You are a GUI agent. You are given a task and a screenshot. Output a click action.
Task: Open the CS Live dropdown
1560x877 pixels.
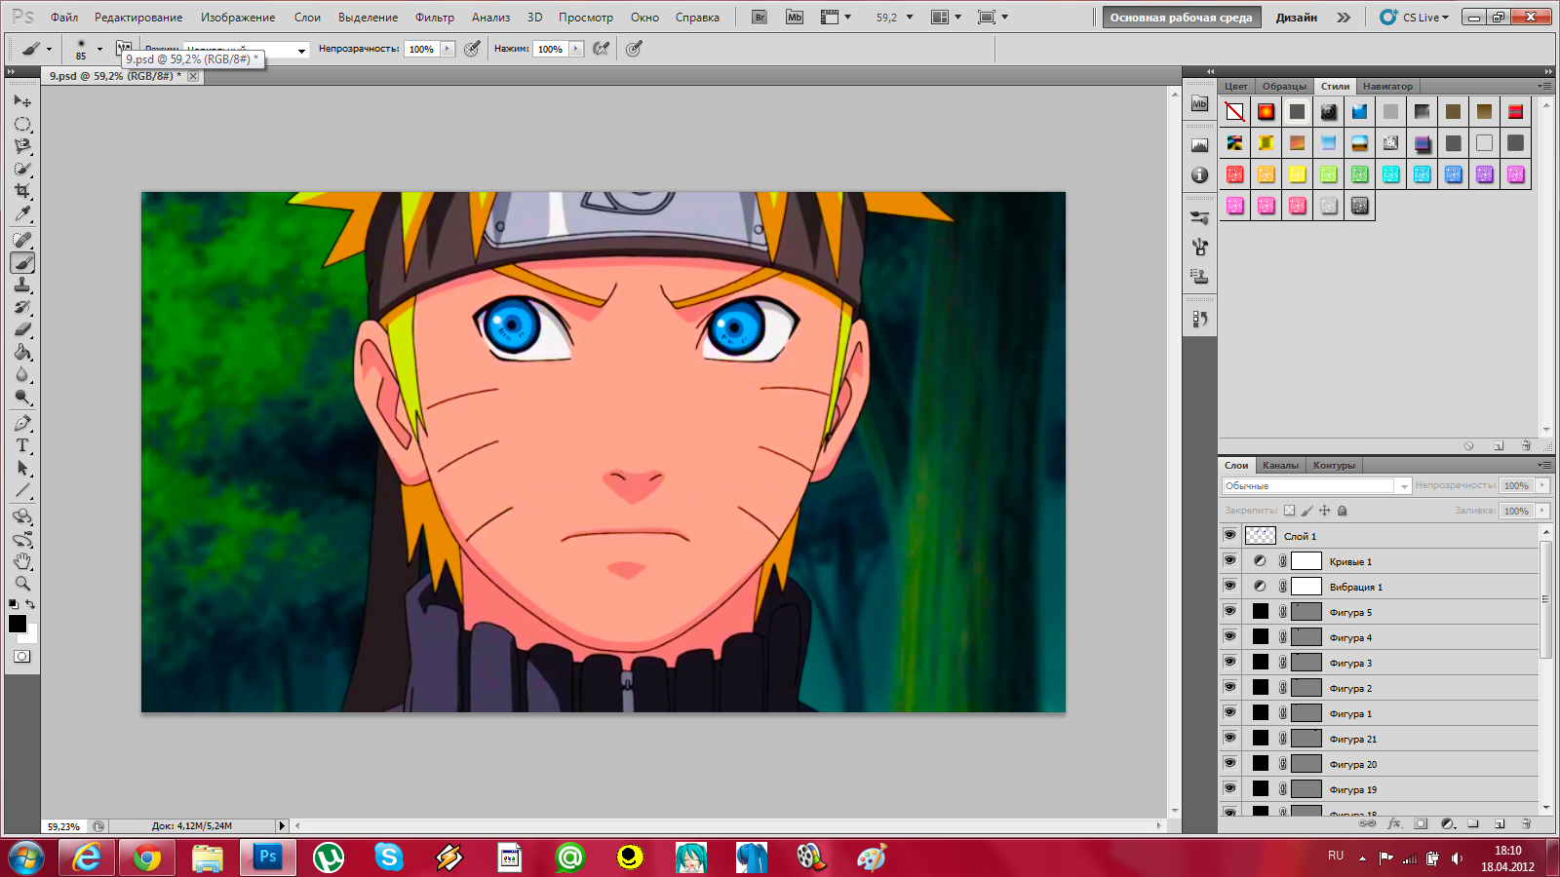pyautogui.click(x=1414, y=18)
